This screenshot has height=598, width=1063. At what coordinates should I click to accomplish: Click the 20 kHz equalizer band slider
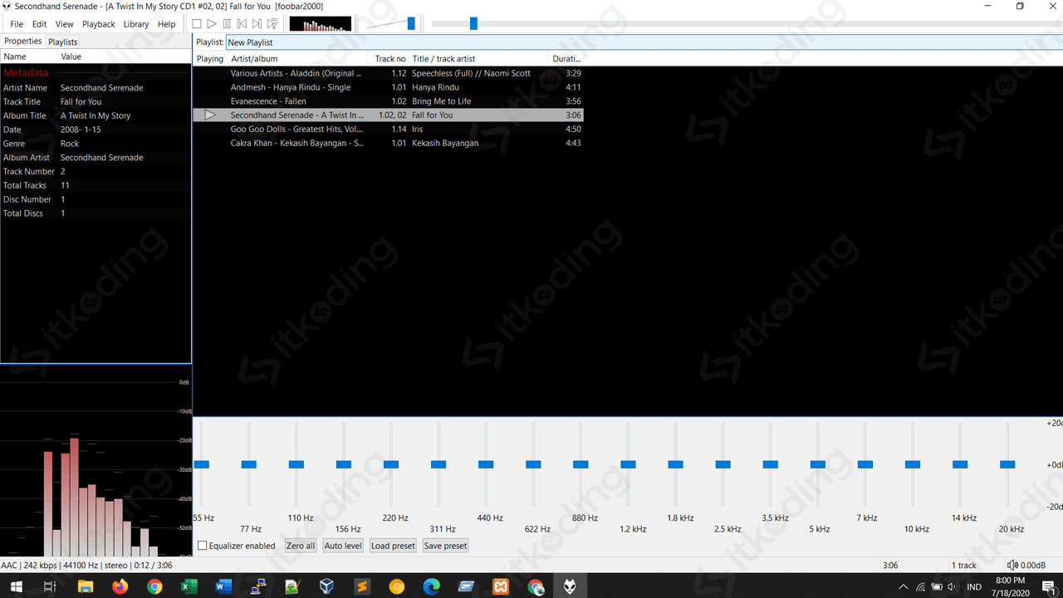click(1007, 464)
